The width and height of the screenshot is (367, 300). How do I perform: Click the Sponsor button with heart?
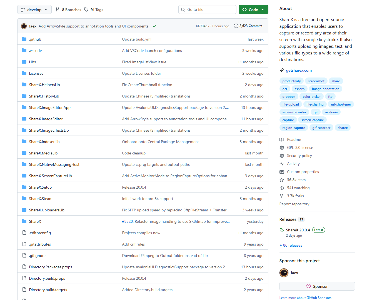click(317, 286)
